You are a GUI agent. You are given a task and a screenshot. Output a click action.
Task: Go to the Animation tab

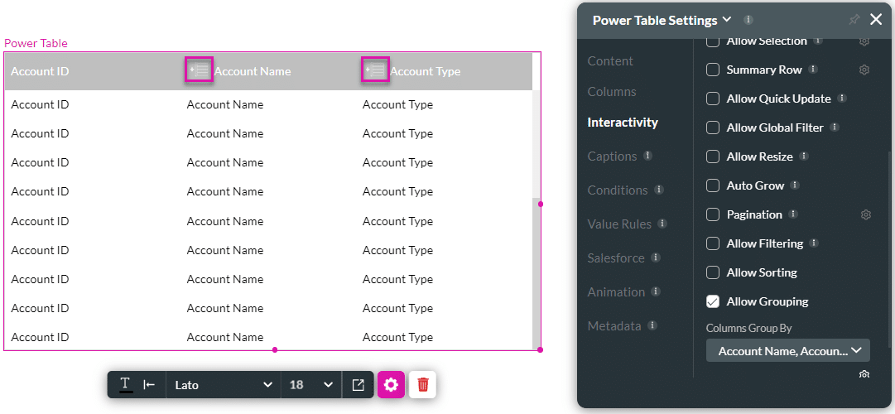pos(616,291)
